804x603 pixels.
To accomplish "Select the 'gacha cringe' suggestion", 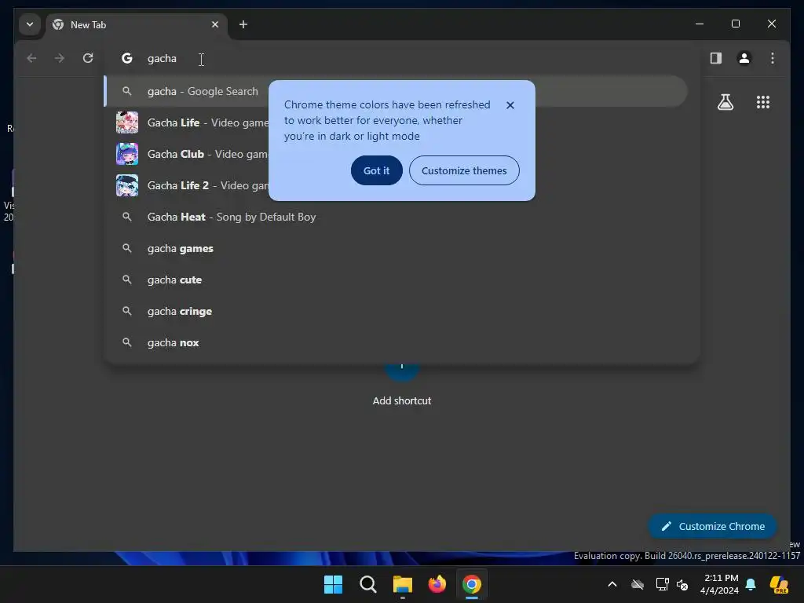I will point(396,311).
